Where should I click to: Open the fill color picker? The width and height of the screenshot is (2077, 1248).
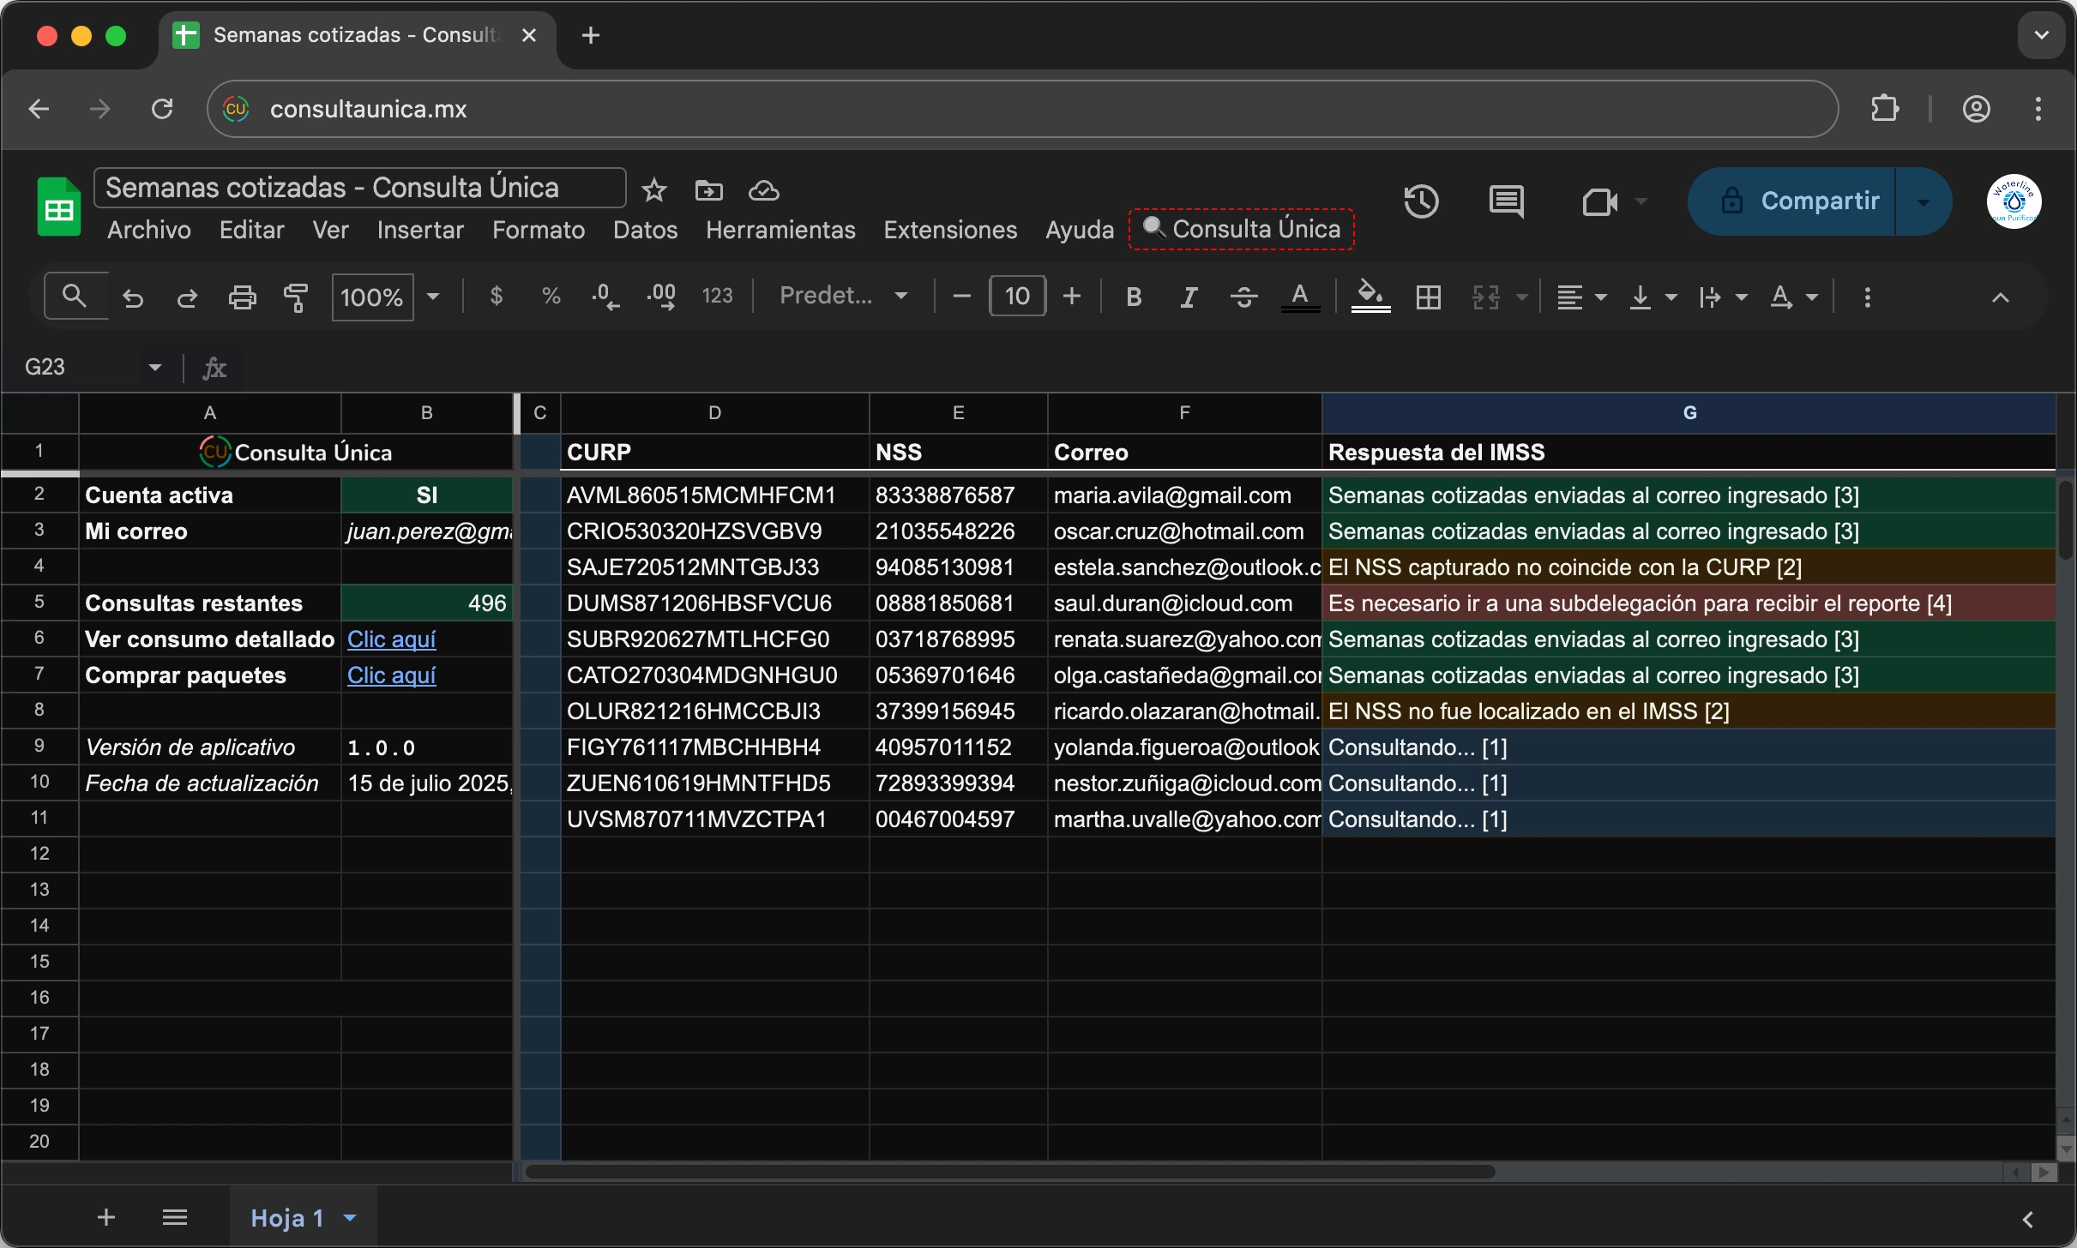[x=1370, y=297]
